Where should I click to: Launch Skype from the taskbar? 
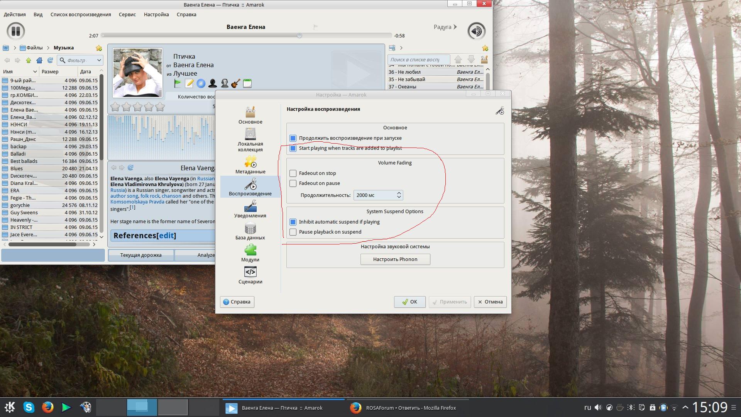29,407
